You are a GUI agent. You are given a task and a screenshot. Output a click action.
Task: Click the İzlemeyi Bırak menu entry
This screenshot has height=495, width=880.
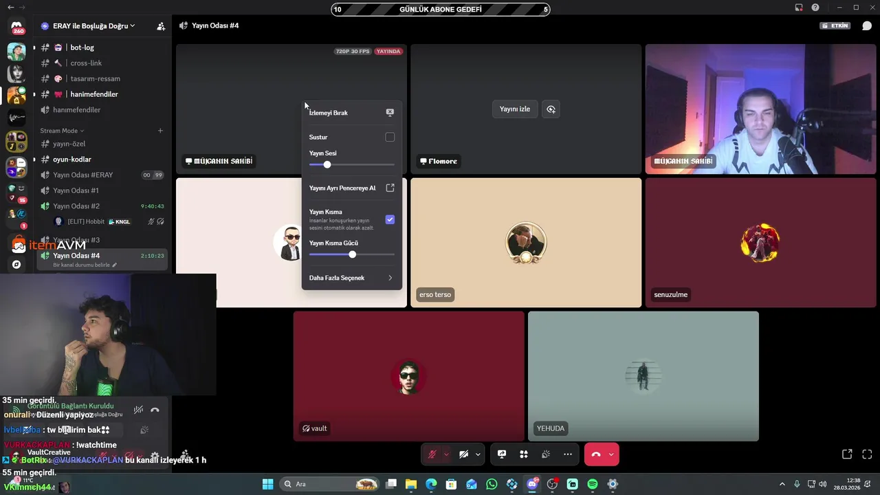(x=351, y=113)
